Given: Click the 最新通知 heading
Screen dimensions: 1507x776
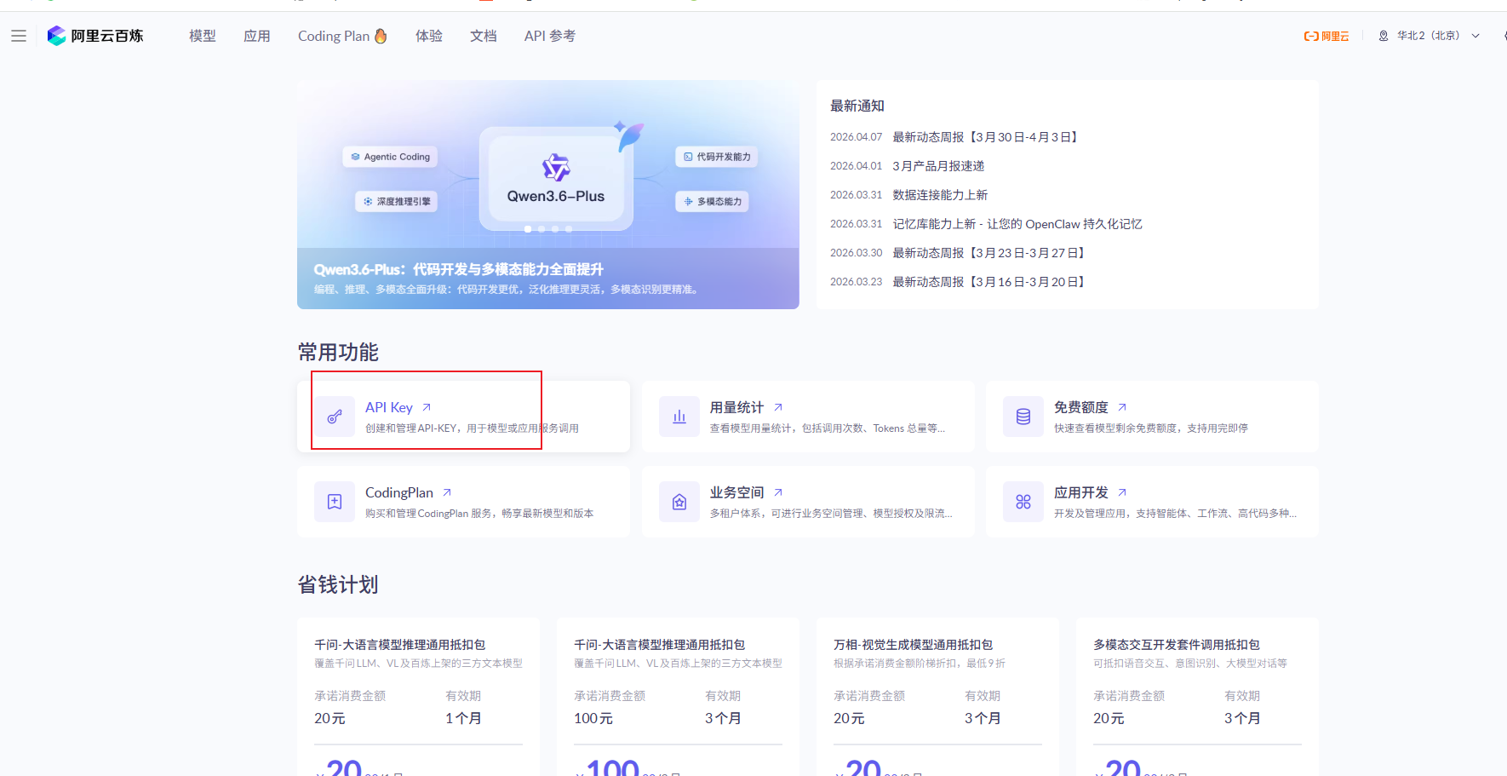Looking at the screenshot, I should click(x=857, y=106).
